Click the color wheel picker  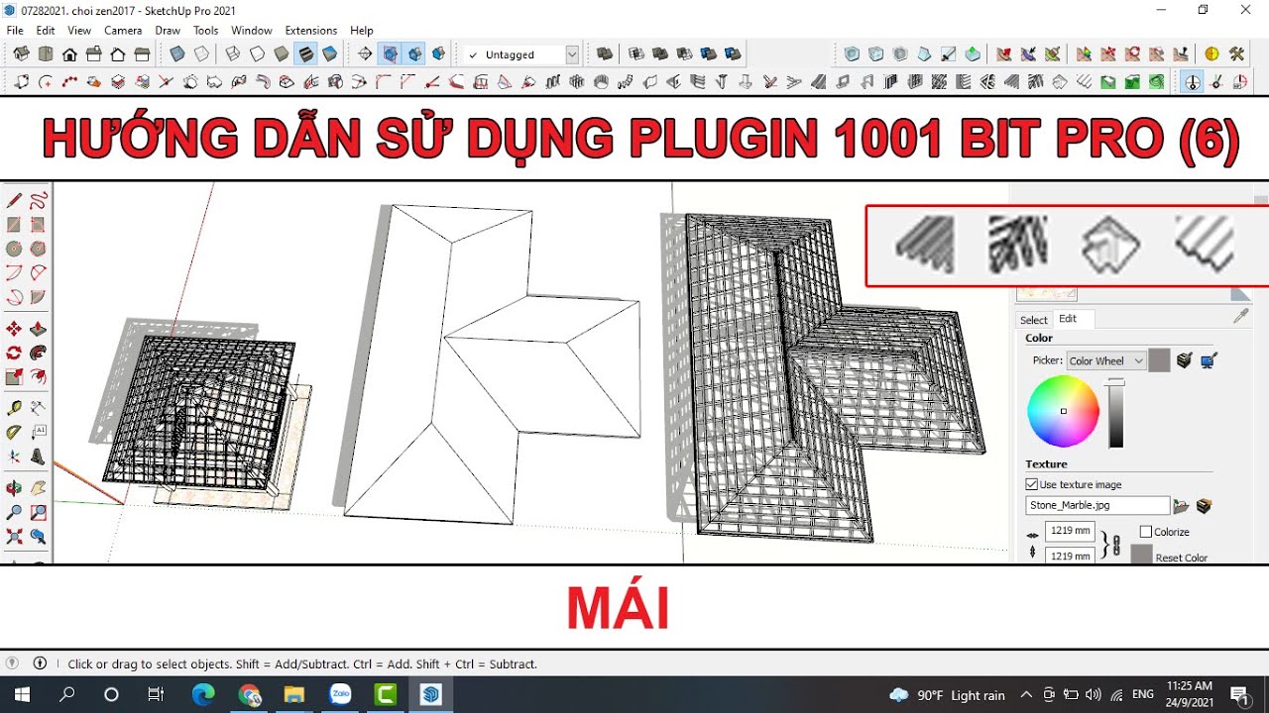[x=1063, y=412]
